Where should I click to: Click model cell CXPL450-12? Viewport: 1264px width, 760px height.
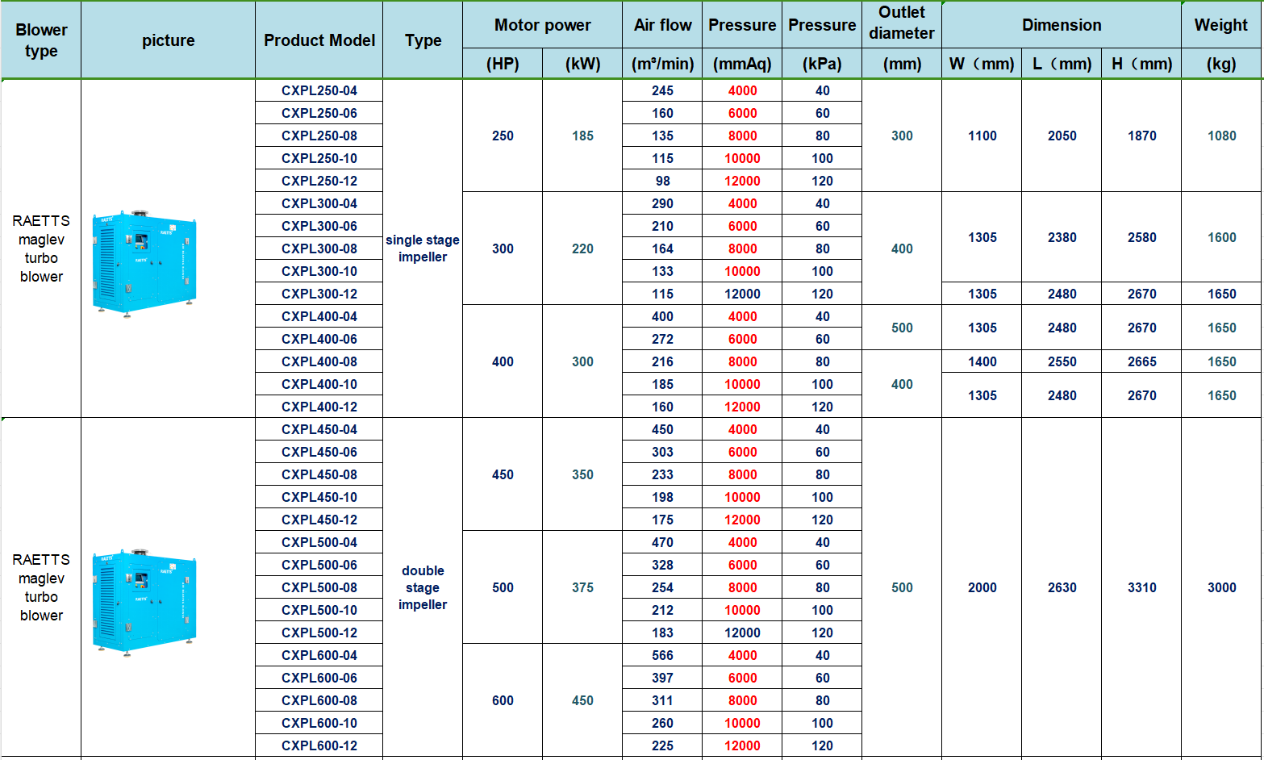point(319,520)
